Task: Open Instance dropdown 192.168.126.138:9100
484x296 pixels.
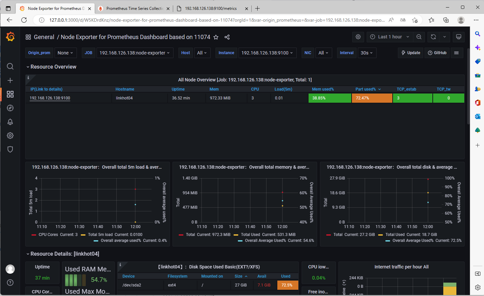Action: click(x=267, y=53)
